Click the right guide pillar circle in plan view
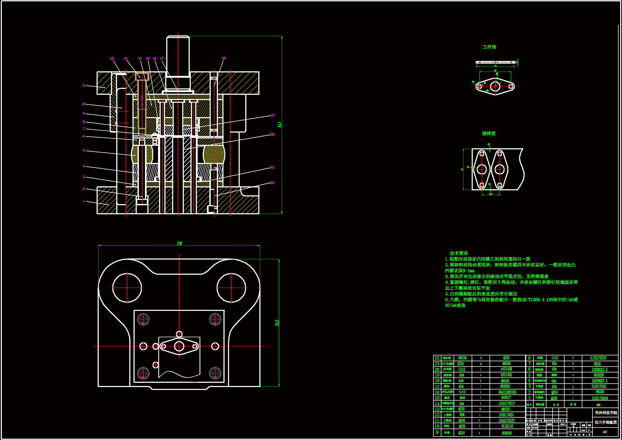 [231, 288]
